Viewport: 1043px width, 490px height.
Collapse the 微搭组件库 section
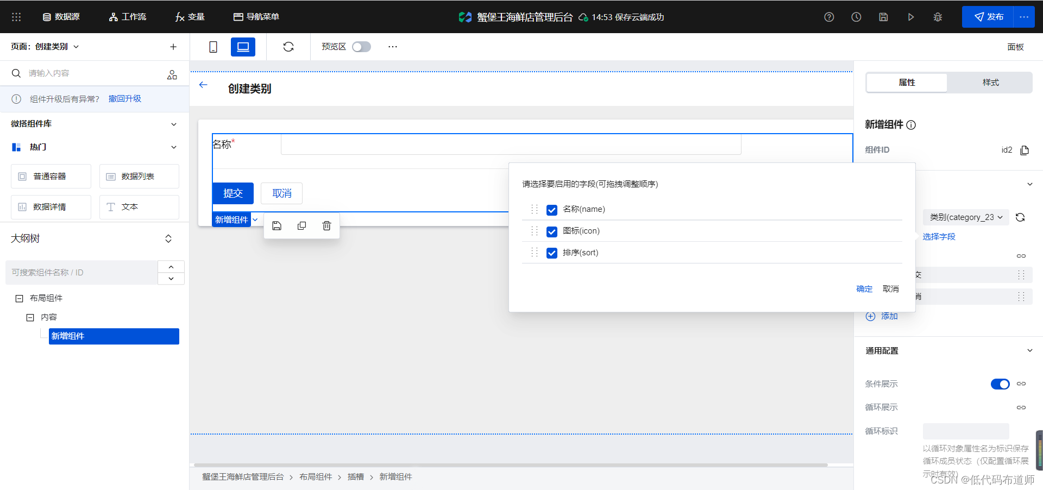tap(174, 124)
